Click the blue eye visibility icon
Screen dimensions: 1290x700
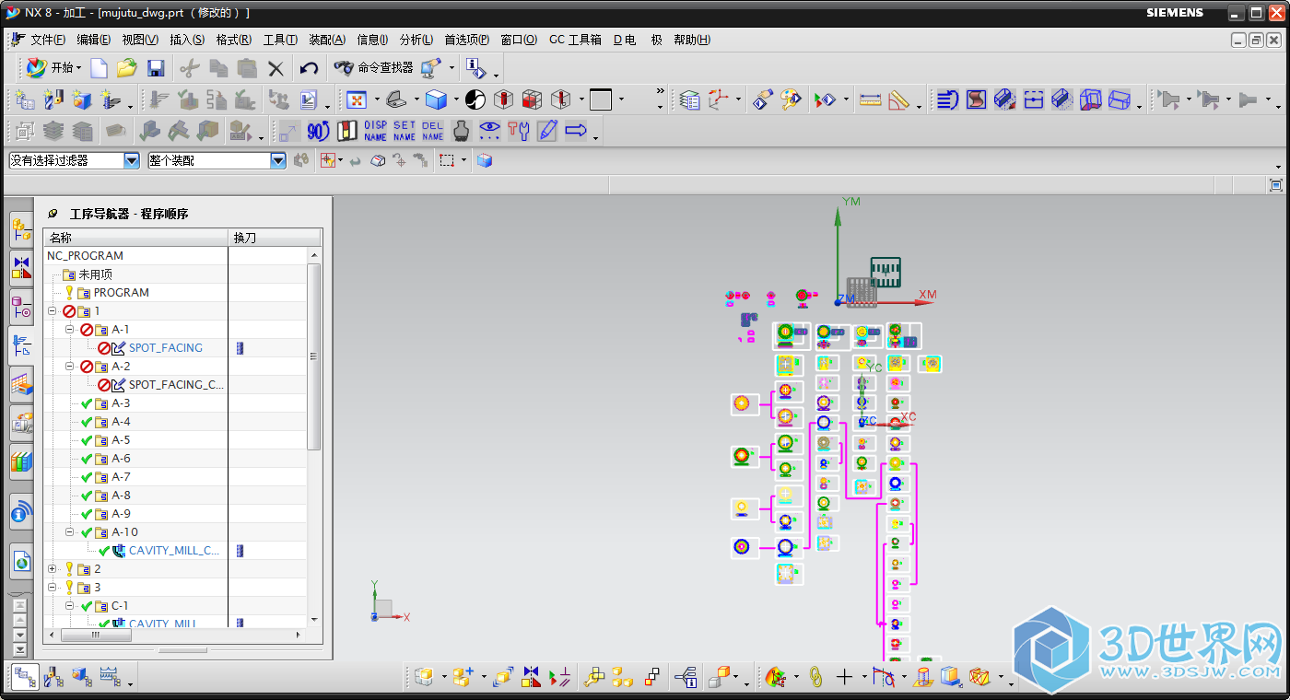[490, 131]
